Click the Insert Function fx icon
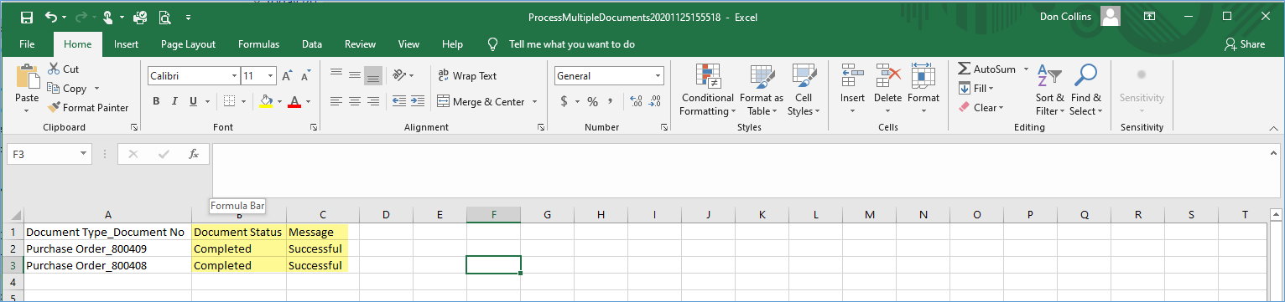This screenshot has width=1285, height=302. pos(193,154)
